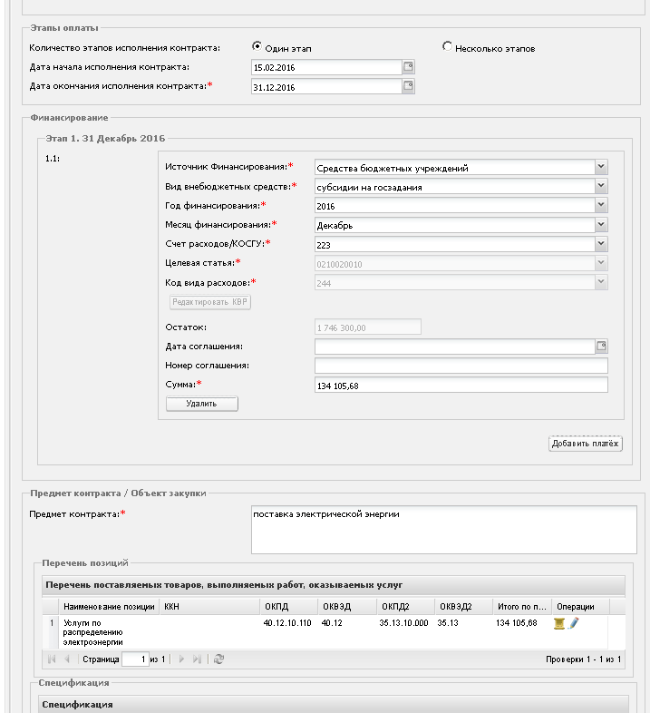Click page number input in pager
Image resolution: width=650 pixels, height=713 pixels.
coord(135,659)
